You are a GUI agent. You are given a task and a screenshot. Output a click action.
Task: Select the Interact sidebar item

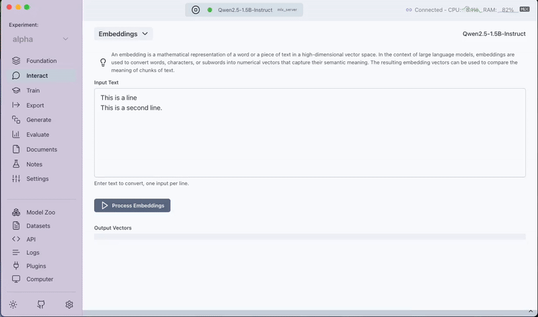37,75
